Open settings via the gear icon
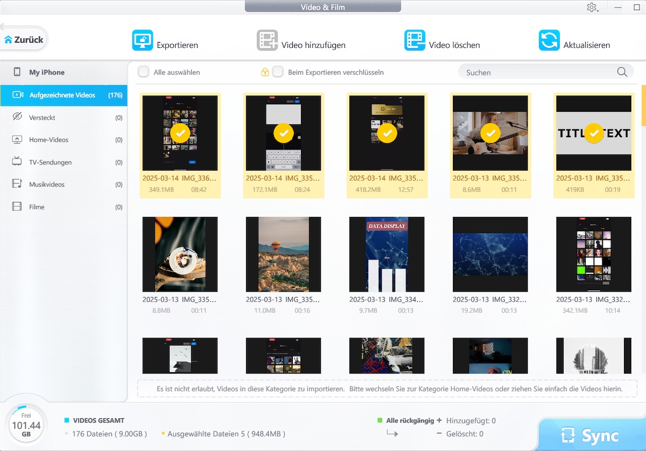Screen dimensions: 646x451 click(x=592, y=8)
